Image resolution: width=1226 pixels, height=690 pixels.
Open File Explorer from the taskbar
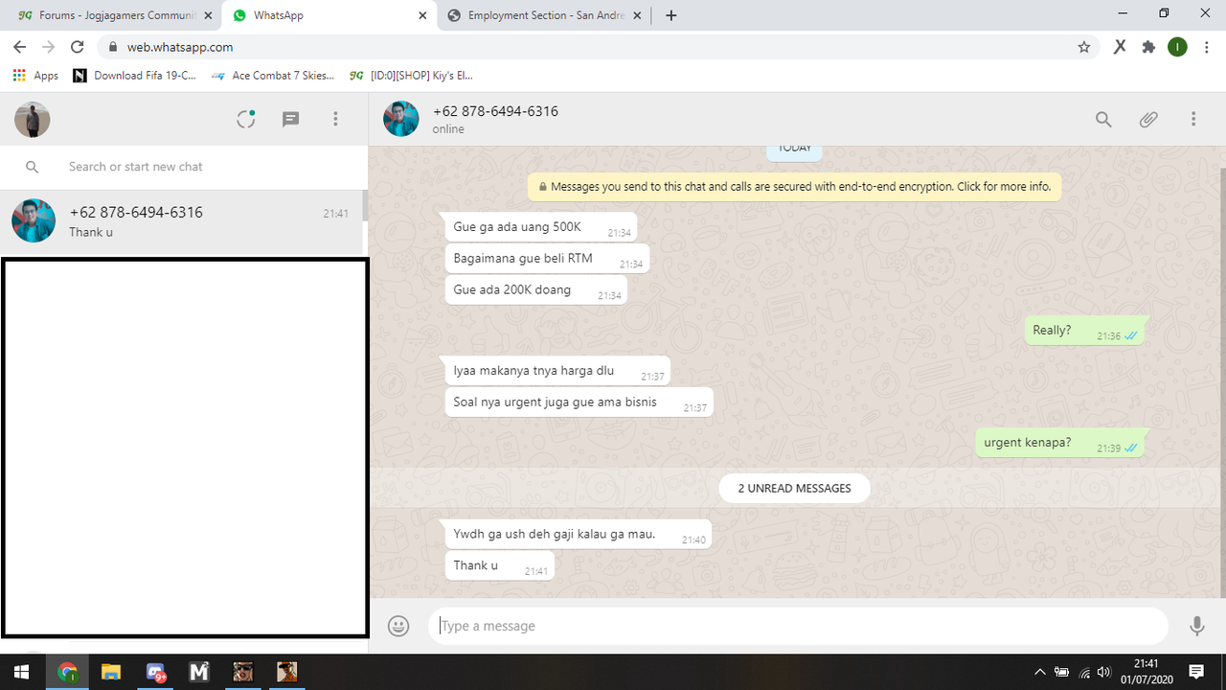pos(111,672)
